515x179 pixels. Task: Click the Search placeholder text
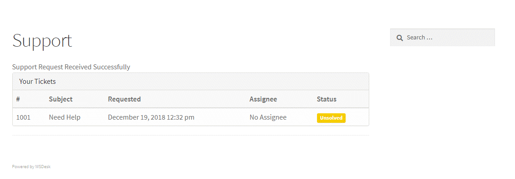pyautogui.click(x=420, y=37)
